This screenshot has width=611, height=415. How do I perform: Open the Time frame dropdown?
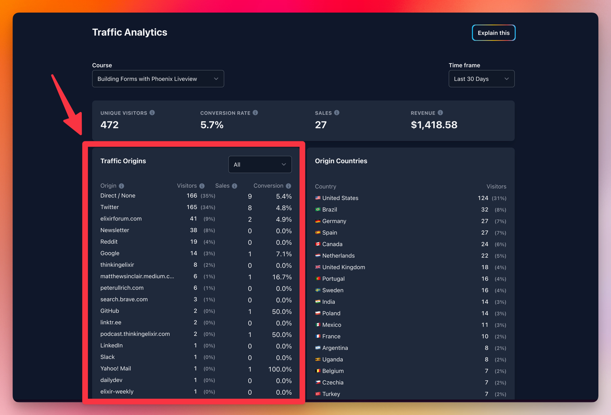pyautogui.click(x=481, y=79)
